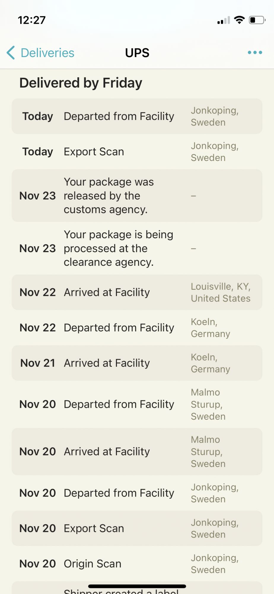This screenshot has height=594, width=274.
Task: Select Today Departed from Facility row
Action: coord(137,116)
